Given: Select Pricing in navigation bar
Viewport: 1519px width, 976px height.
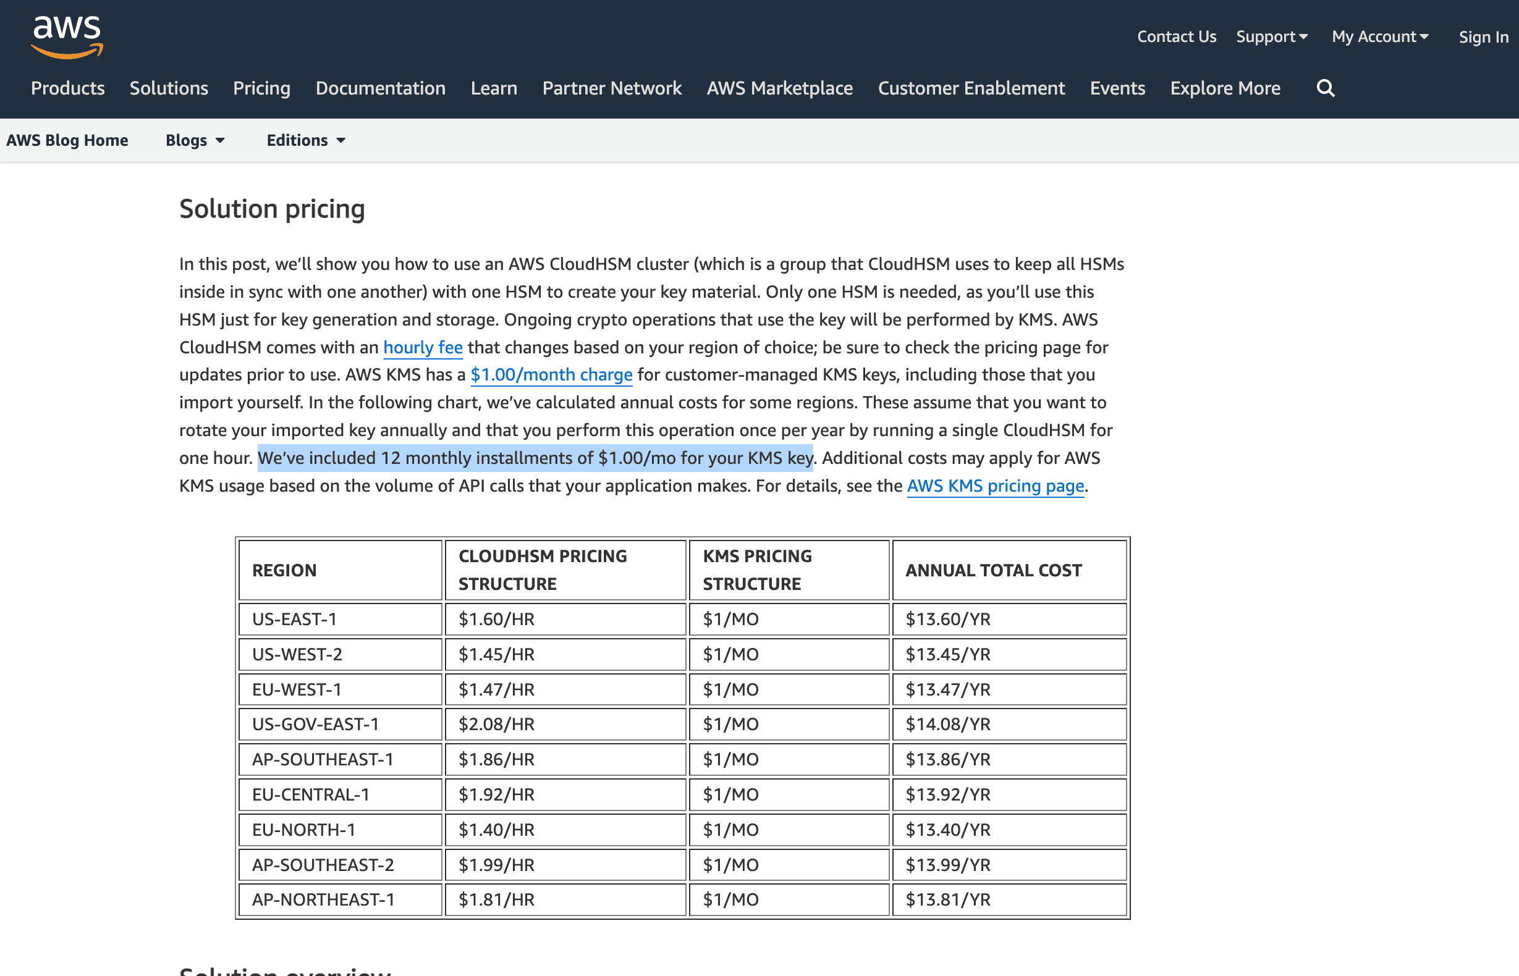Looking at the screenshot, I should (261, 88).
